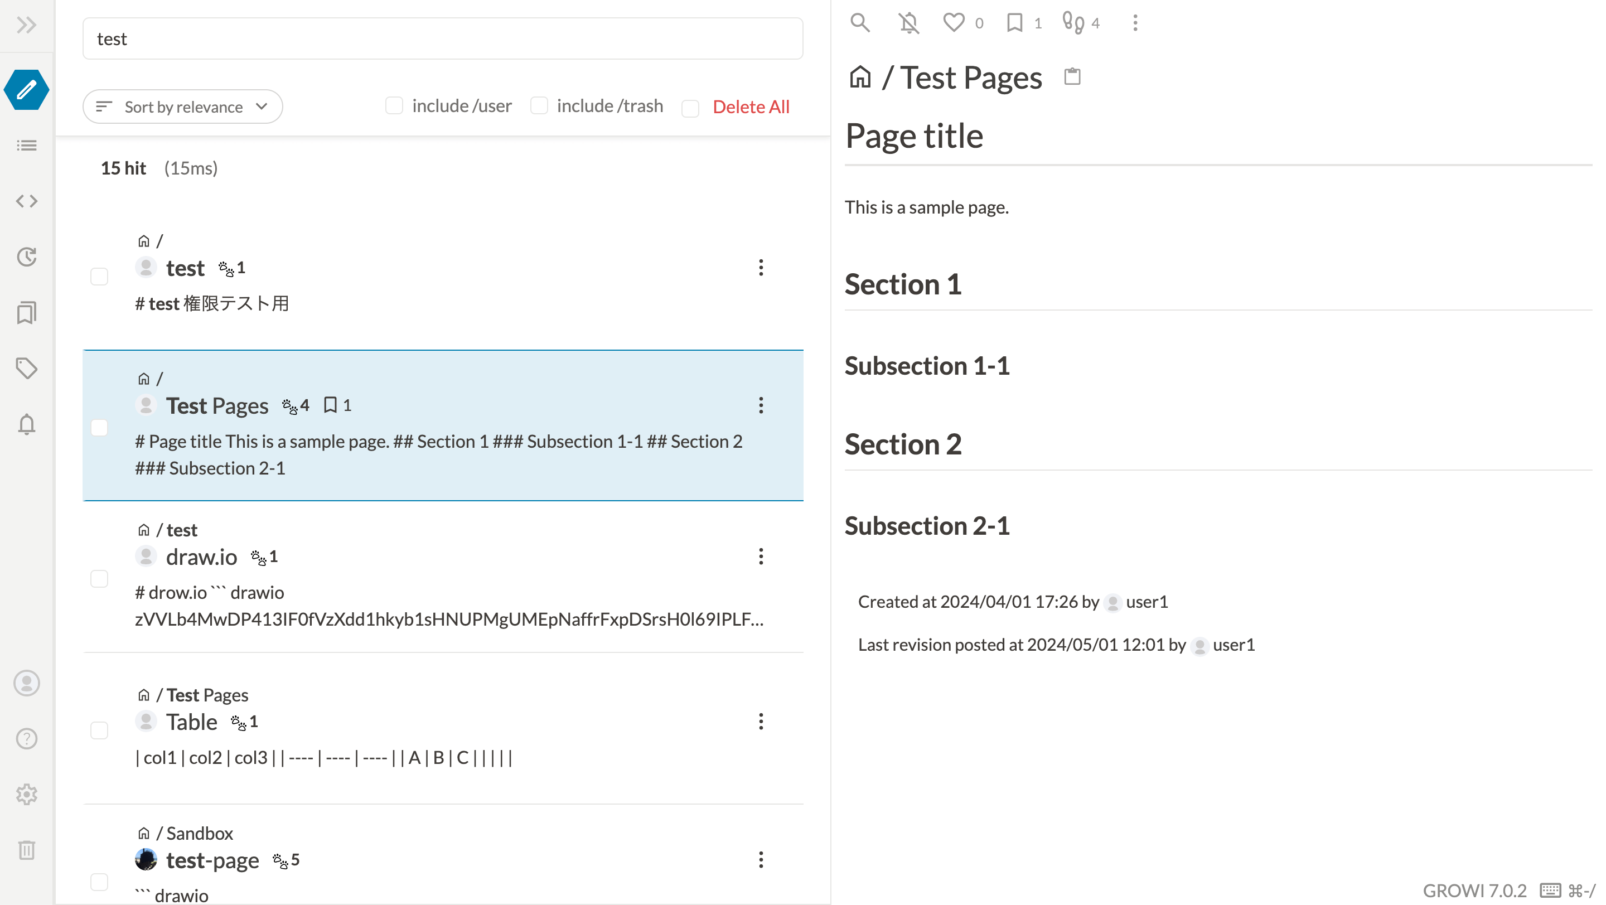The height and width of the screenshot is (905, 1606).
Task: Click the search magnifier in preview toolbar
Action: [860, 22]
